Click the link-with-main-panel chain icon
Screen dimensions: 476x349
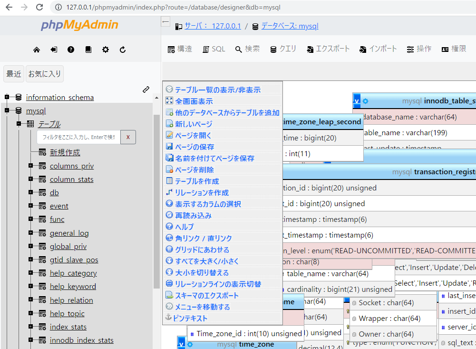(x=146, y=90)
